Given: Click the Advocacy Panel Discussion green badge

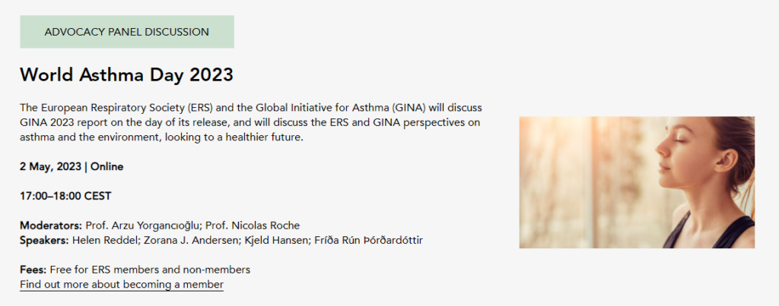Looking at the screenshot, I should coord(127,32).
